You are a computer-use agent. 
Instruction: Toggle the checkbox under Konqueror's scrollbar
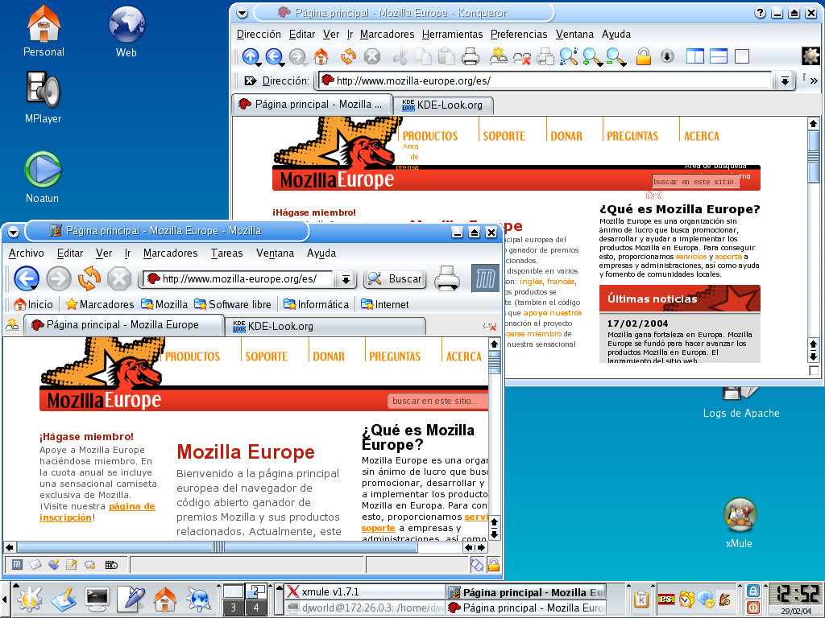tap(814, 370)
